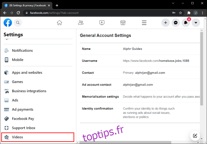Click the site lock icon
207x144 pixels.
coord(27,13)
